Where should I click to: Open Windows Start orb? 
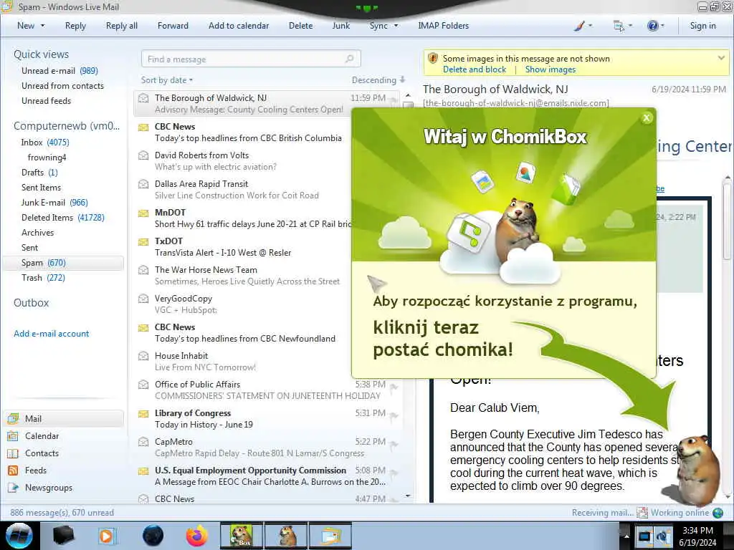[19, 536]
